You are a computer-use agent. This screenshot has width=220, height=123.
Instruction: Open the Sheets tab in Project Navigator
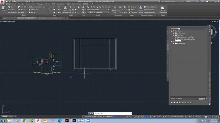click(x=168, y=74)
